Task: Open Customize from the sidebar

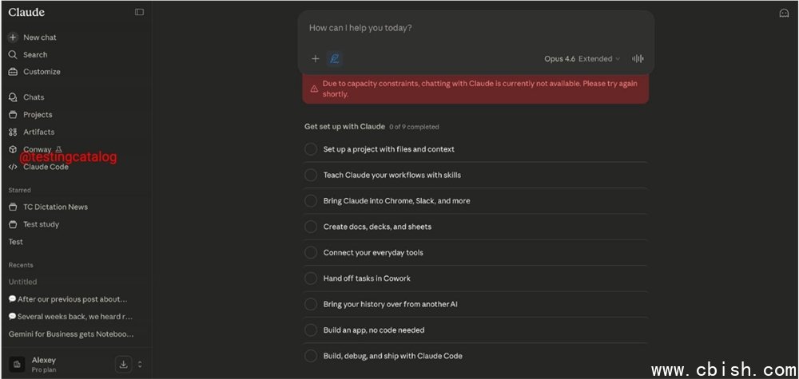Action: coord(41,72)
